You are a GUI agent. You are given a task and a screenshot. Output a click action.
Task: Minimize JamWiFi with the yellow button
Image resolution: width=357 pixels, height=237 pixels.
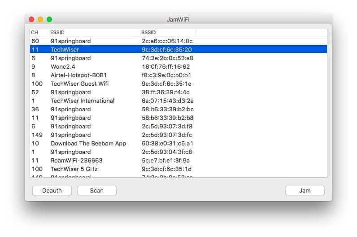[40, 19]
